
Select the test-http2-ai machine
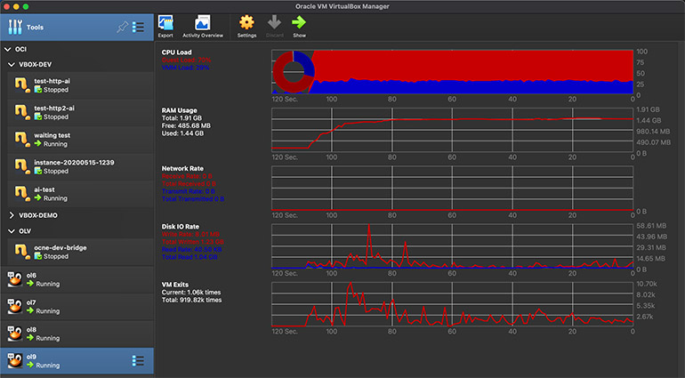click(x=80, y=112)
